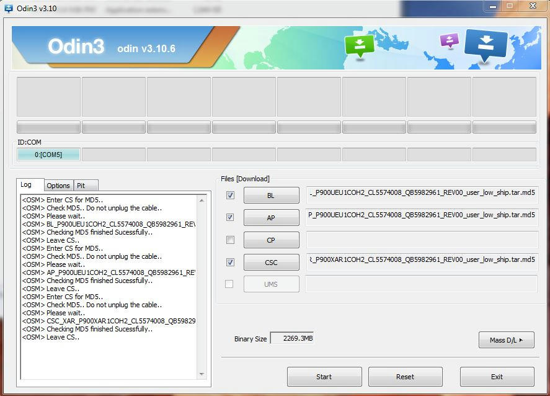Enable the CP checkbox
The image size is (550, 396).
click(229, 240)
